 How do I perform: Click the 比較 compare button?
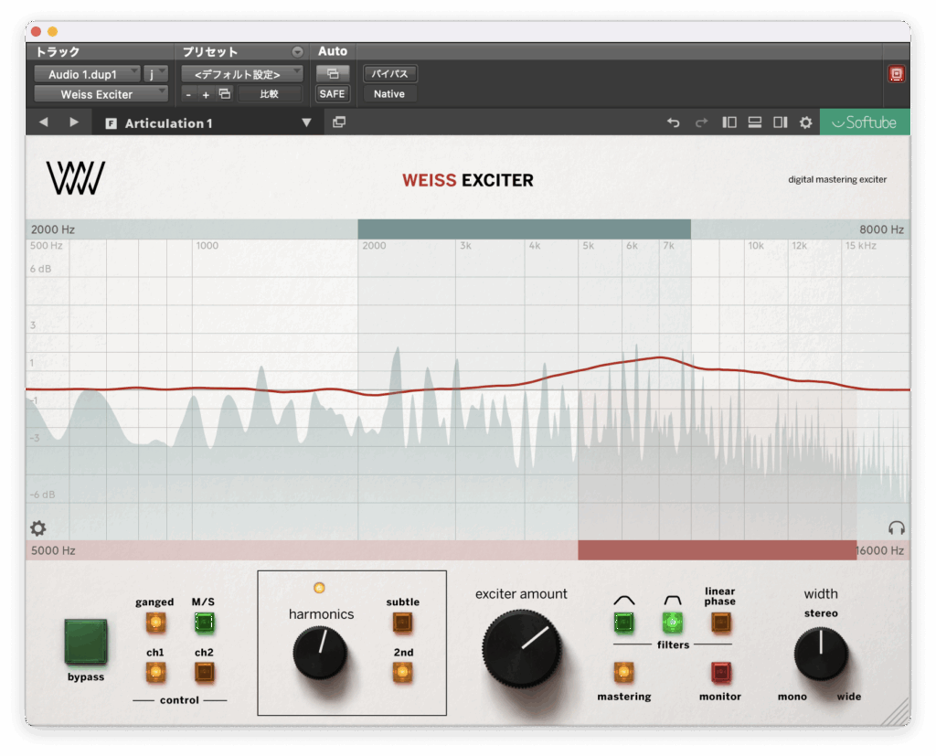270,94
